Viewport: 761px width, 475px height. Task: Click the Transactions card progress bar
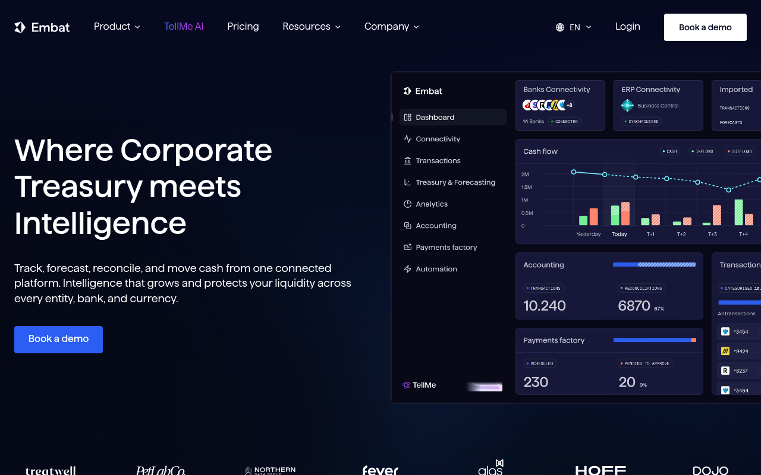[740, 303]
